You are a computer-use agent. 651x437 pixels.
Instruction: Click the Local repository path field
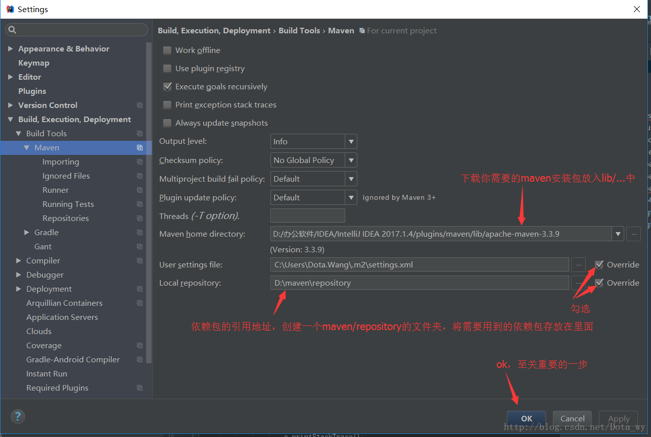[x=420, y=283]
